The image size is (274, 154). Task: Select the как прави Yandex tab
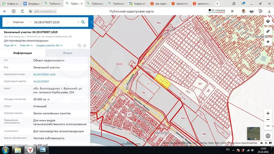pos(159,3)
